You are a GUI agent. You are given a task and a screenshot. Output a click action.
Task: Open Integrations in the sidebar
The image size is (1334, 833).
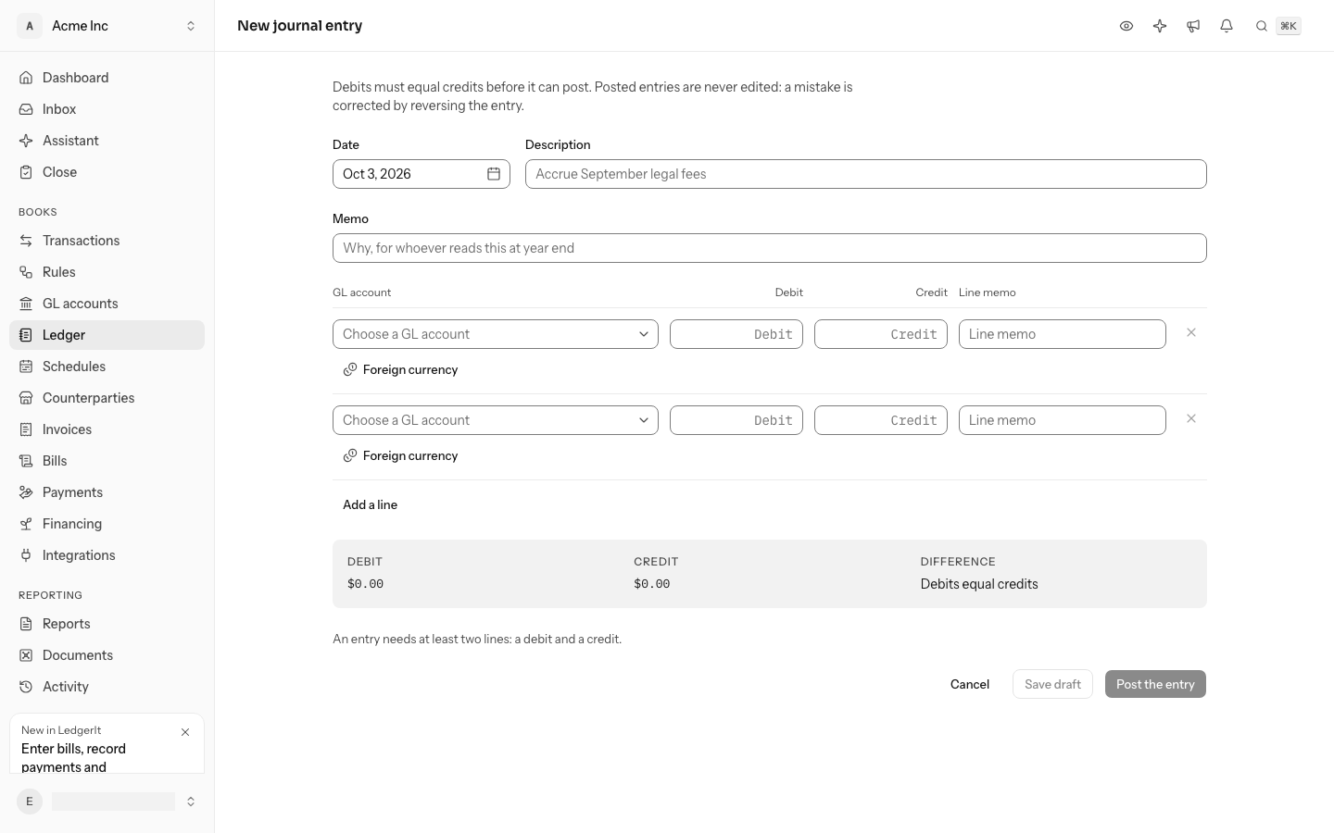(107, 555)
